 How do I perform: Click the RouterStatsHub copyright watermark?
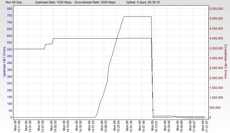(196, 118)
